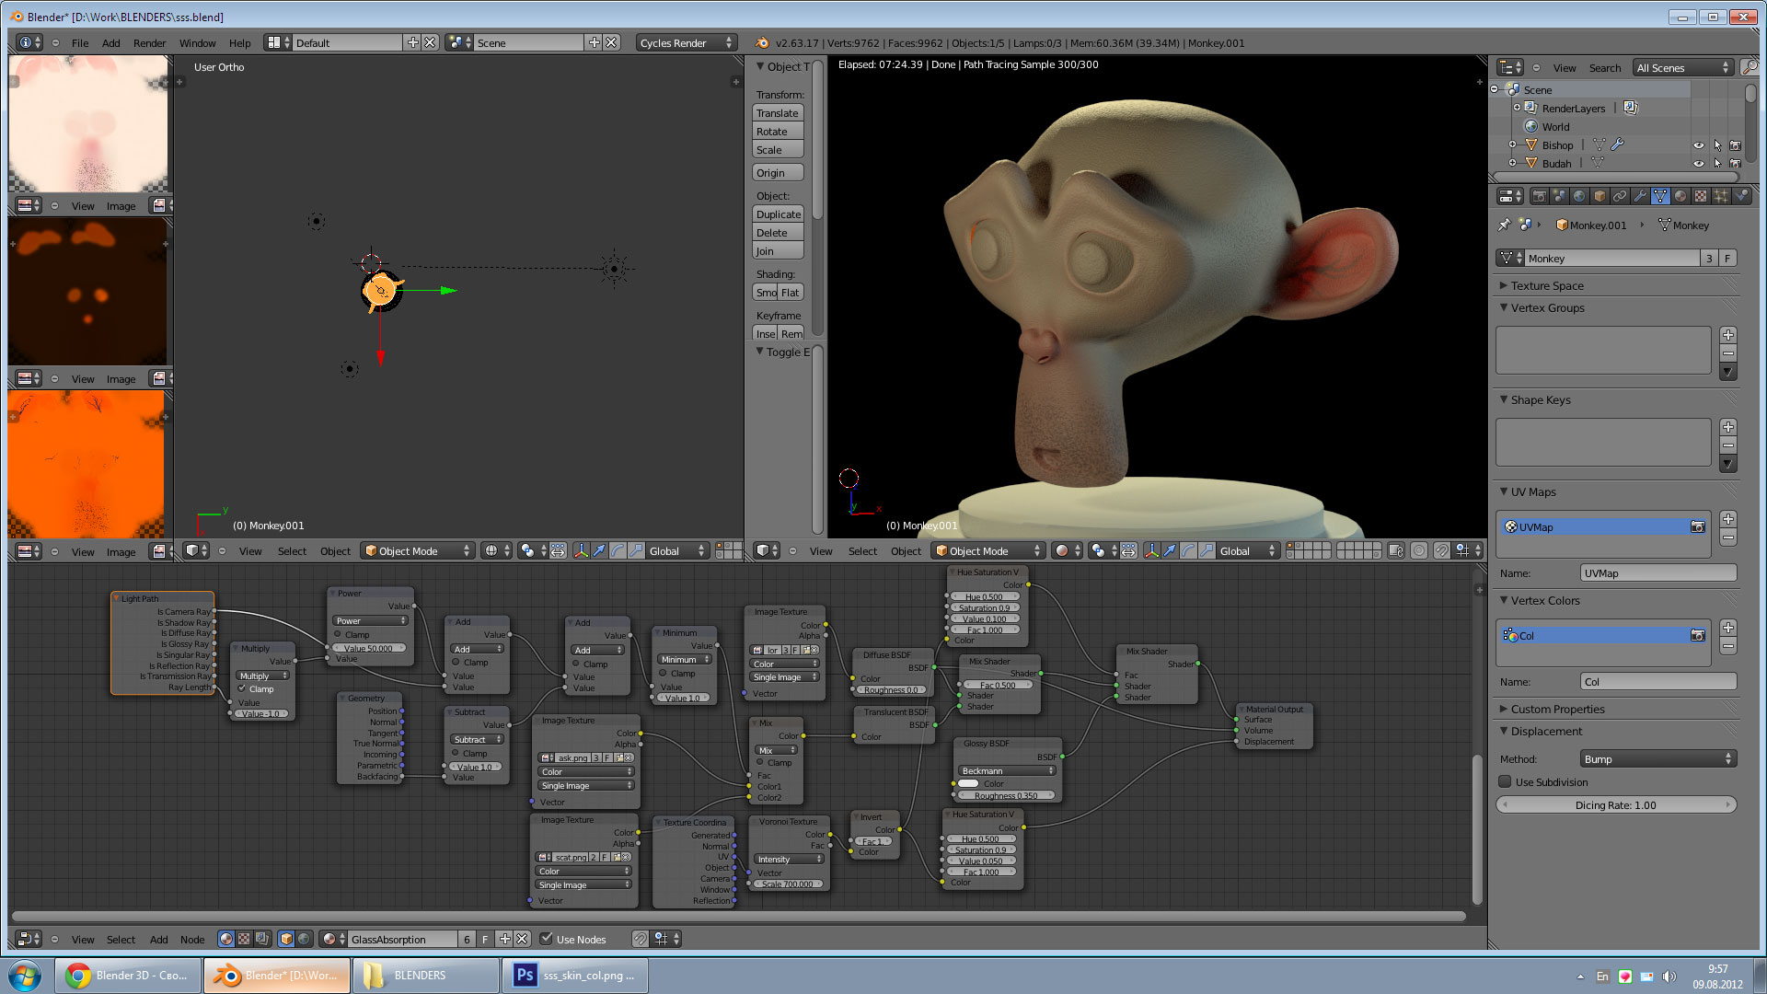Viewport: 1767px width, 994px height.
Task: Click the Duplicate button in Object Tools
Action: pos(778,213)
